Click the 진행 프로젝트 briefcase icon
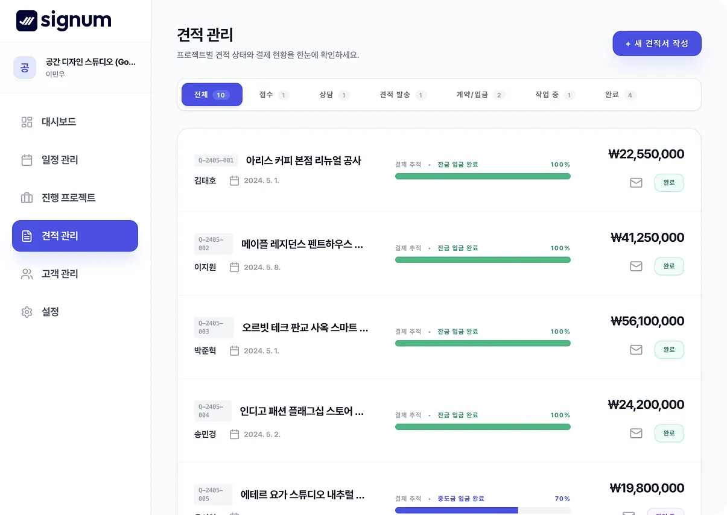Screen dimensions: 727x515 coord(27,198)
